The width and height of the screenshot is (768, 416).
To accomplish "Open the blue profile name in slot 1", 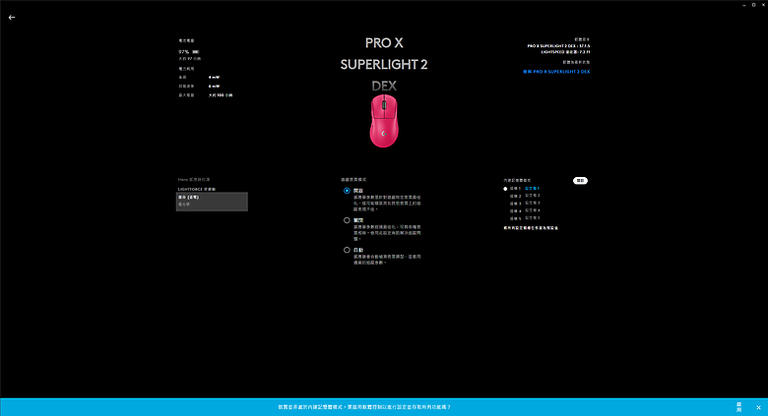I will click(x=532, y=189).
